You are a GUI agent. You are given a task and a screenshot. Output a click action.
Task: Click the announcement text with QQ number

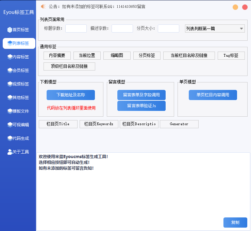[x=97, y=6]
